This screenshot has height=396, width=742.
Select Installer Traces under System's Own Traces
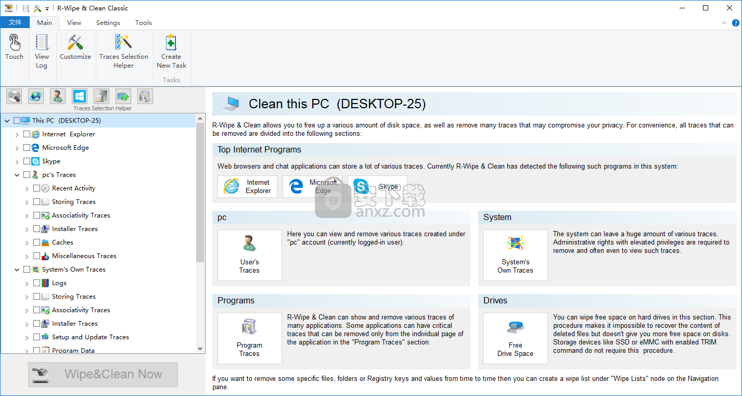(x=75, y=323)
